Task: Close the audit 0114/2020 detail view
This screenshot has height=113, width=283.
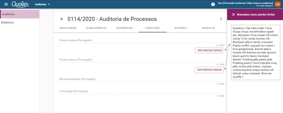Action: click(61, 19)
